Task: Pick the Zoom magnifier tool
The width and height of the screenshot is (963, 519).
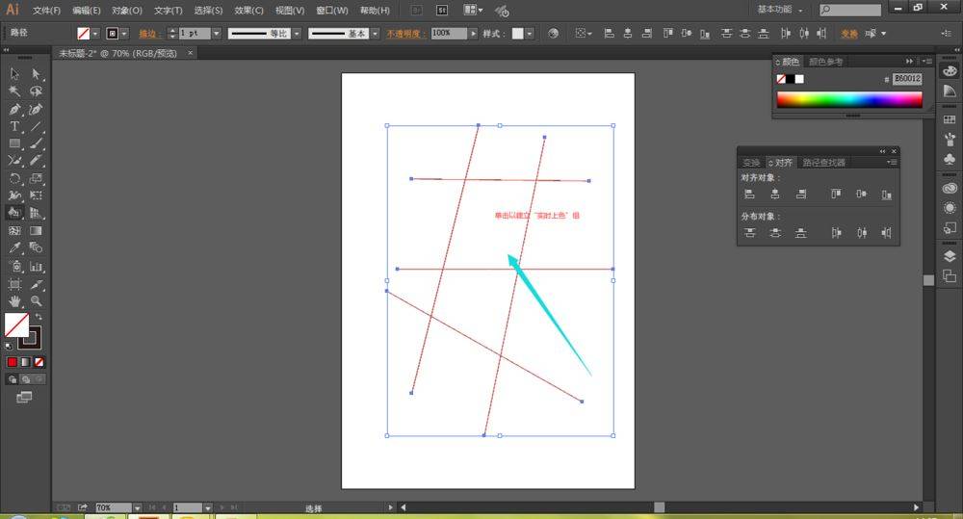Action: point(36,301)
